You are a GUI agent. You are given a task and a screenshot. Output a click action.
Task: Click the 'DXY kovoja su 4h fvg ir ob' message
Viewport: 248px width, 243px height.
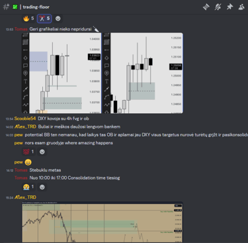coord(63,119)
